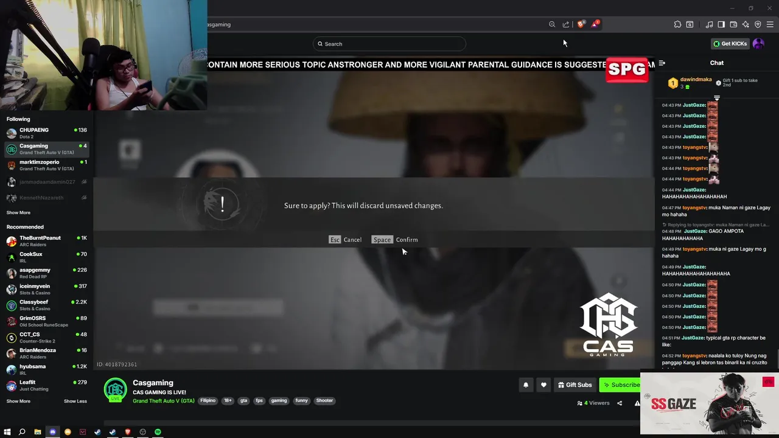Screen dimensions: 779x438
Task: Click the funny tag
Action: [302, 400]
